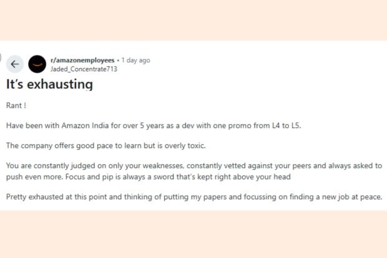Click the paragraph starting 'You are constantly judged'
This screenshot has height=258, width=387.
[x=194, y=171]
